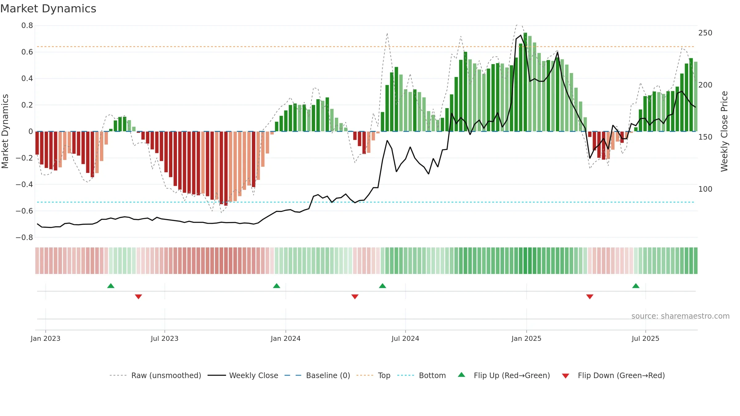Click the 150 right-axis tick label

[705, 137]
